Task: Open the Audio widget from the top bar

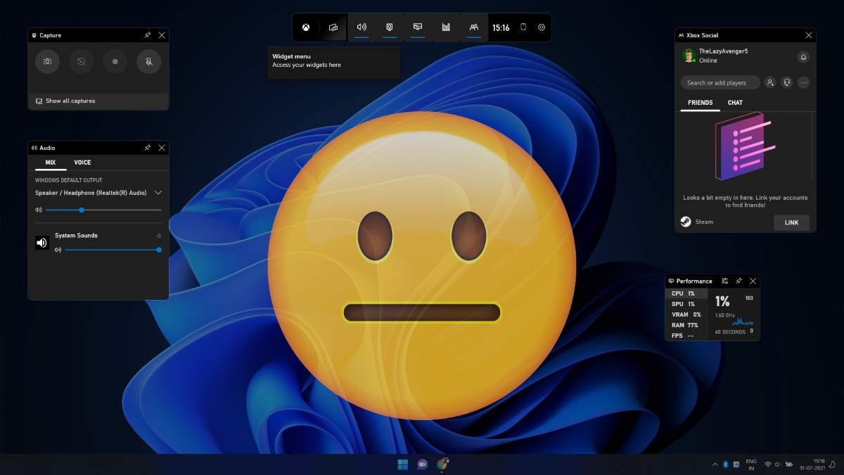Action: (361, 27)
